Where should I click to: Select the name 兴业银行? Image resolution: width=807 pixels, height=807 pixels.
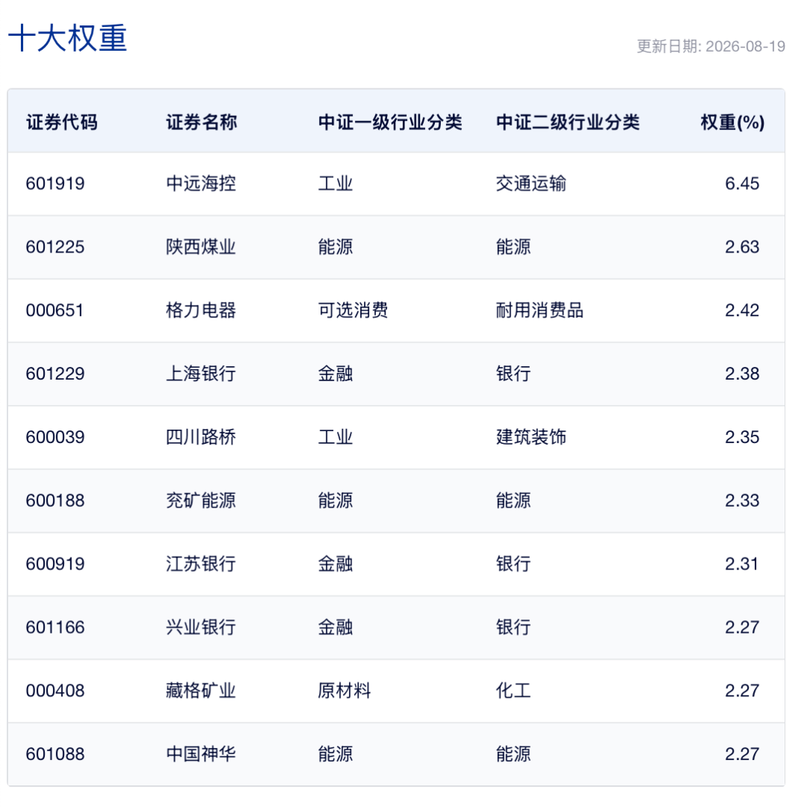(x=201, y=628)
